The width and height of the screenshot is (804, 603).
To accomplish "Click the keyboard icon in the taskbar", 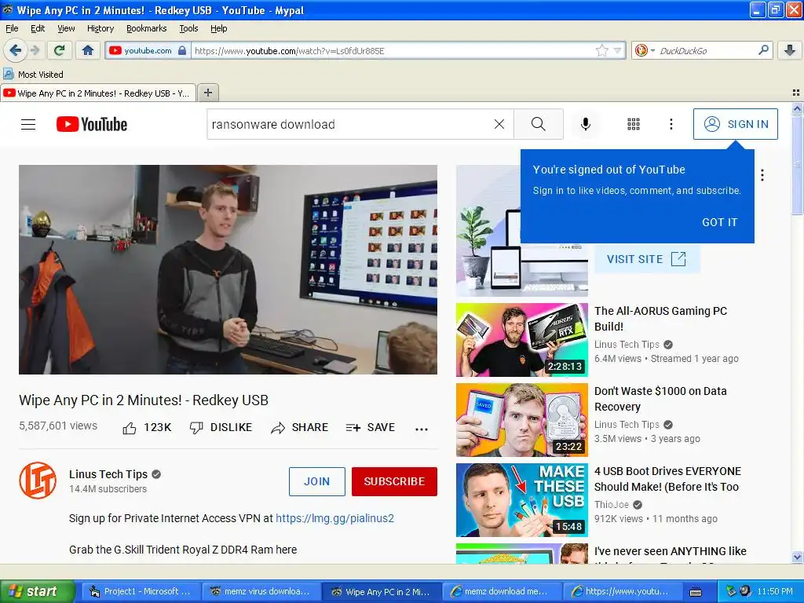I will tap(696, 592).
